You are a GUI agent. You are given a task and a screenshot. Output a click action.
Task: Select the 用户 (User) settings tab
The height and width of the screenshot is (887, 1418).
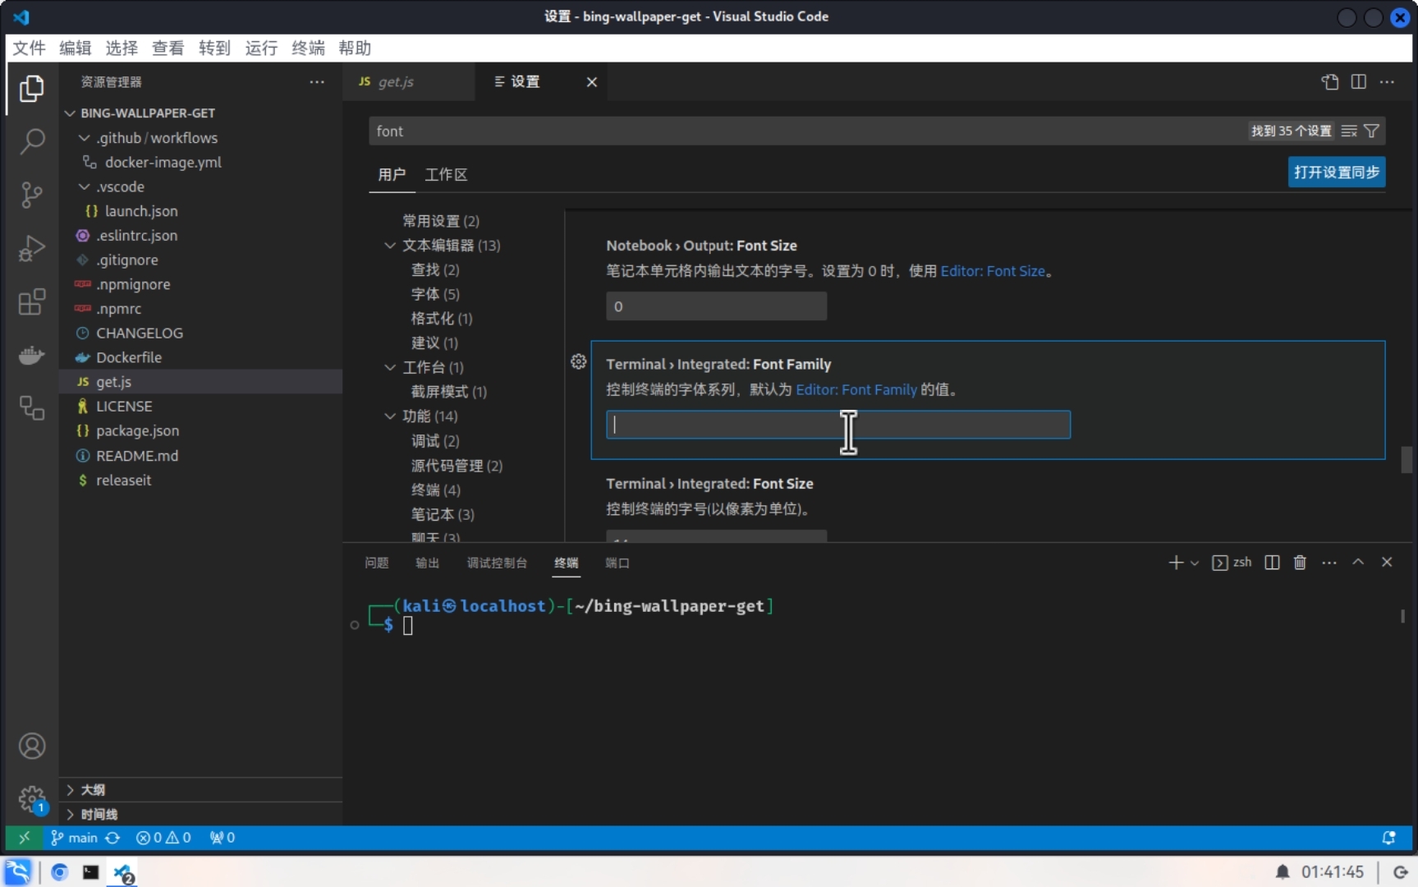pos(392,174)
